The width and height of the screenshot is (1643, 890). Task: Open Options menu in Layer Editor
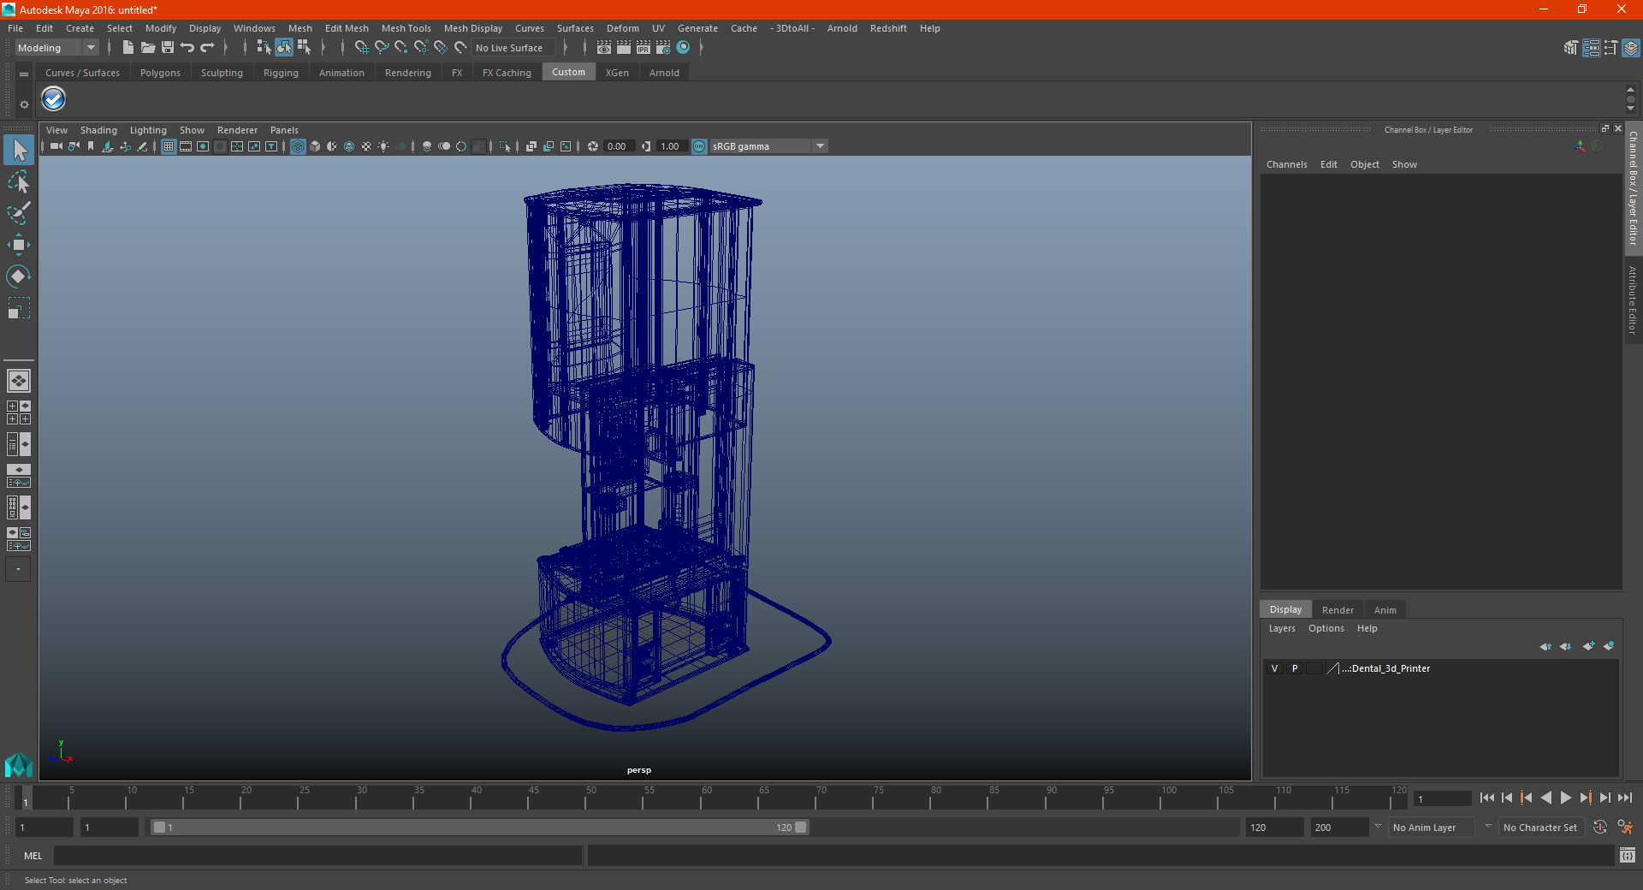[x=1326, y=628]
